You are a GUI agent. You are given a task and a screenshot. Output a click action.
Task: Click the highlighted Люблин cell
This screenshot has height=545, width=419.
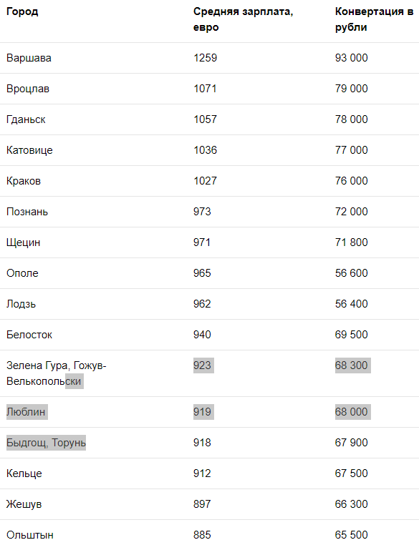pyautogui.click(x=26, y=412)
